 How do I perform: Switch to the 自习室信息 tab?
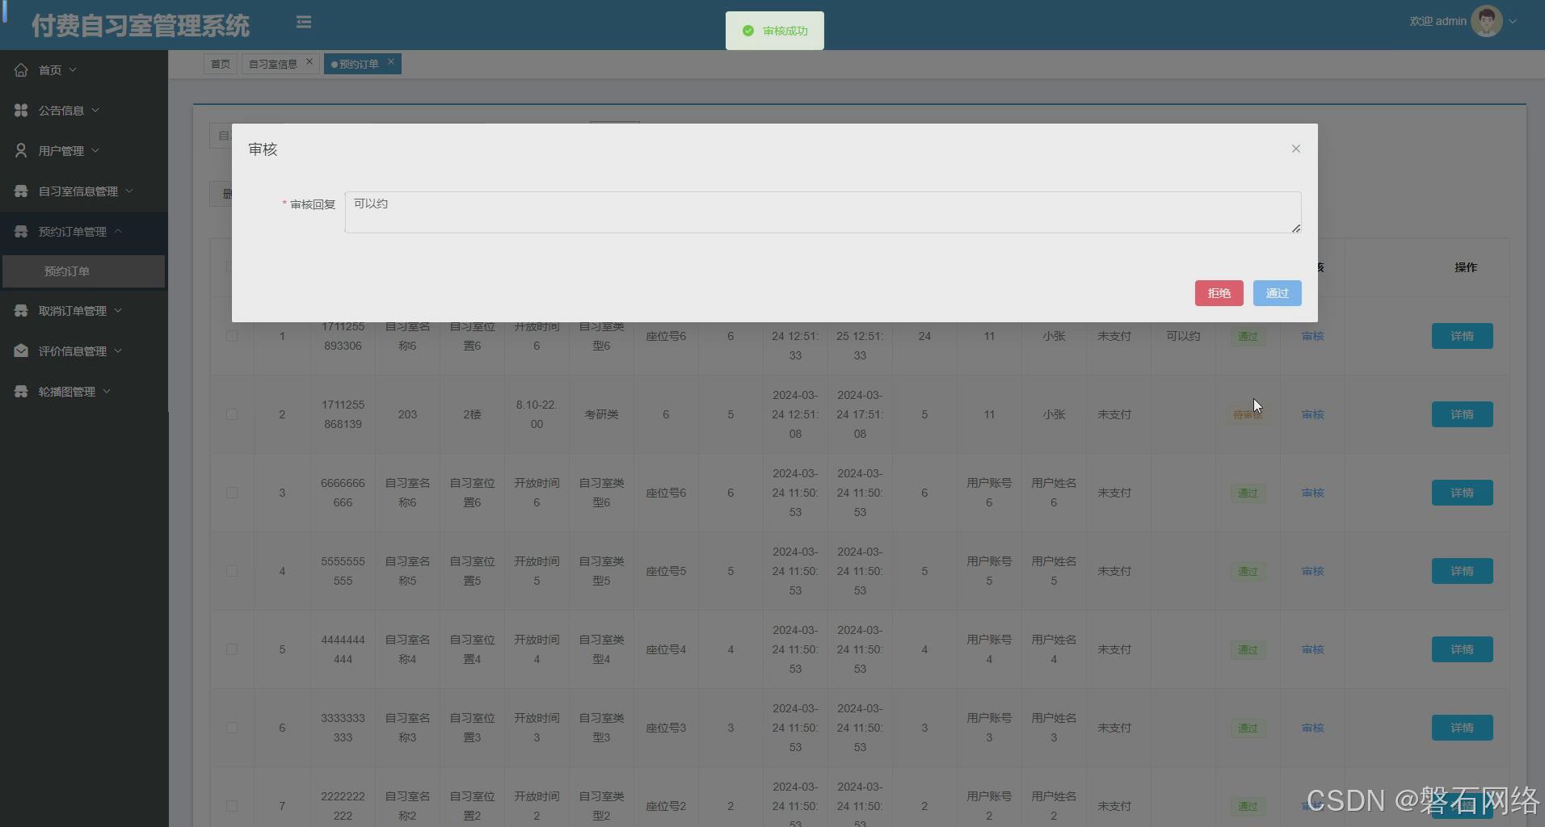click(x=274, y=63)
